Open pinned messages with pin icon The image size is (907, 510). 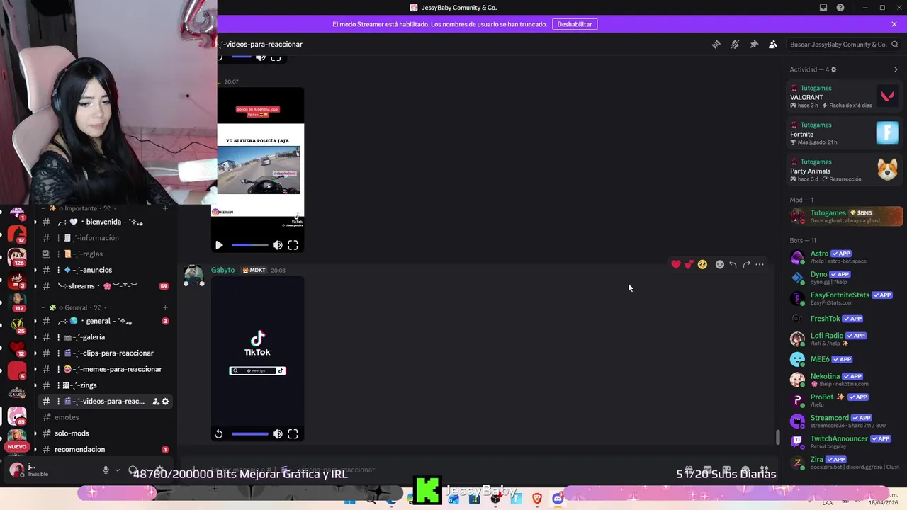754,44
